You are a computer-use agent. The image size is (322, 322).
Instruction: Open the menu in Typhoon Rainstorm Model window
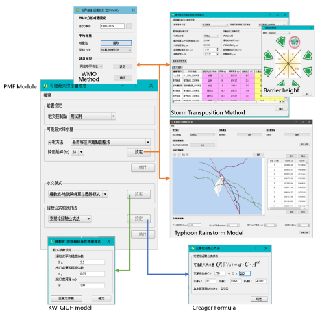coord(173,126)
